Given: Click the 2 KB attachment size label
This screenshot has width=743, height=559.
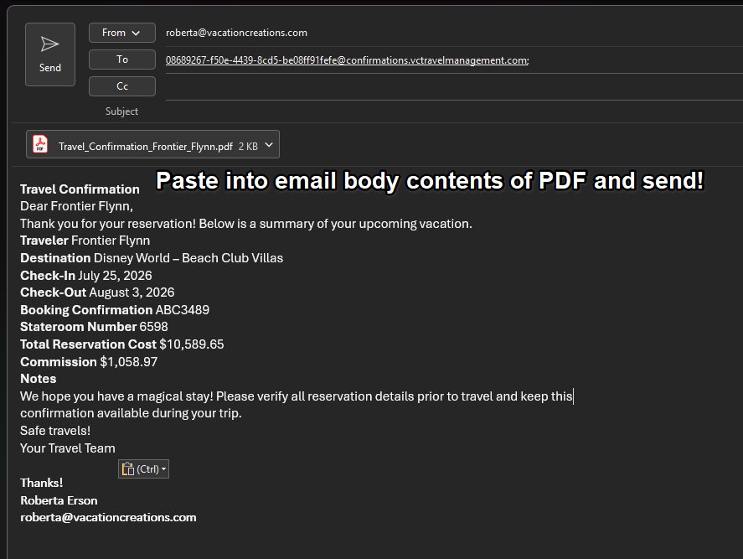Looking at the screenshot, I should [x=248, y=147].
